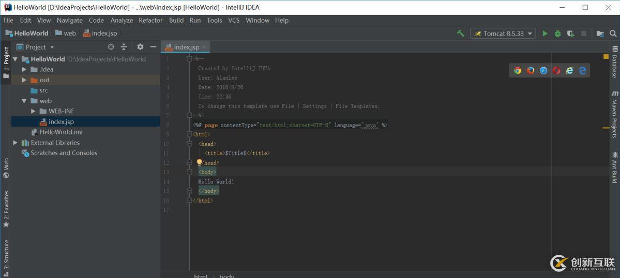The image size is (620, 278).
Task: Click body in the bottom editor breadcrumb
Action: pyautogui.click(x=226, y=275)
